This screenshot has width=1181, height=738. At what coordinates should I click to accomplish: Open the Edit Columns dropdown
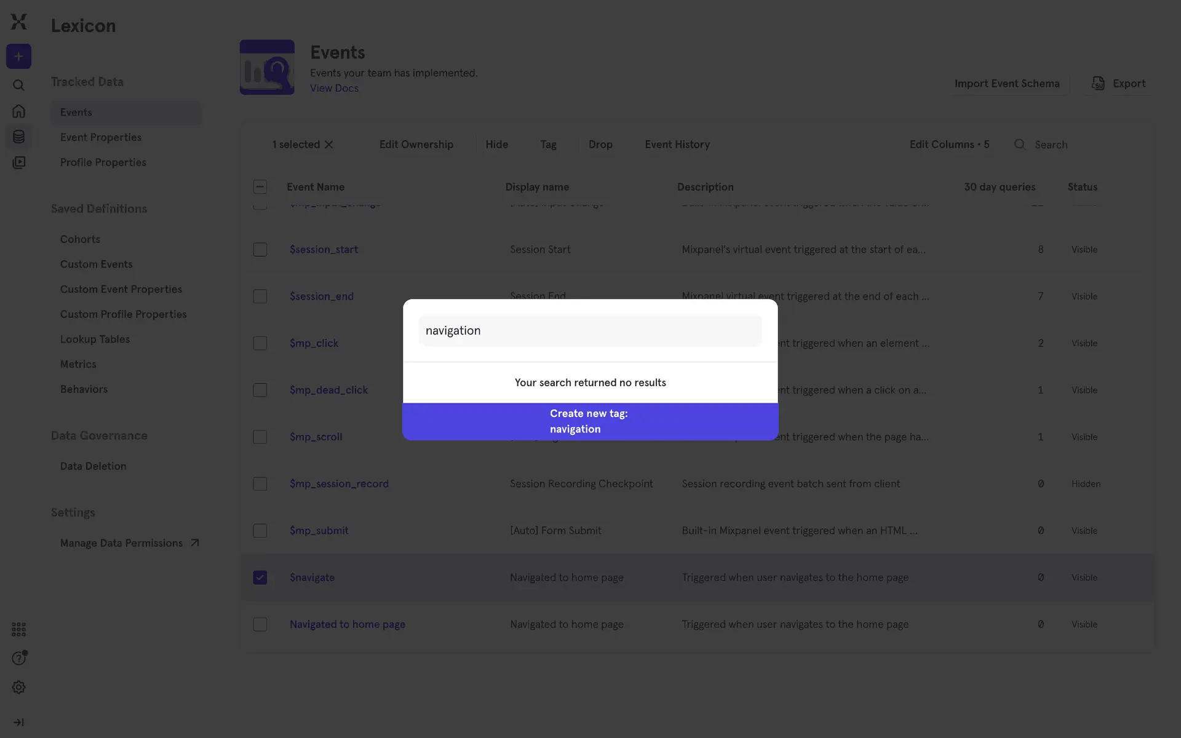click(x=949, y=145)
